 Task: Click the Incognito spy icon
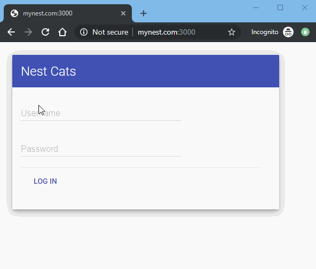(288, 32)
